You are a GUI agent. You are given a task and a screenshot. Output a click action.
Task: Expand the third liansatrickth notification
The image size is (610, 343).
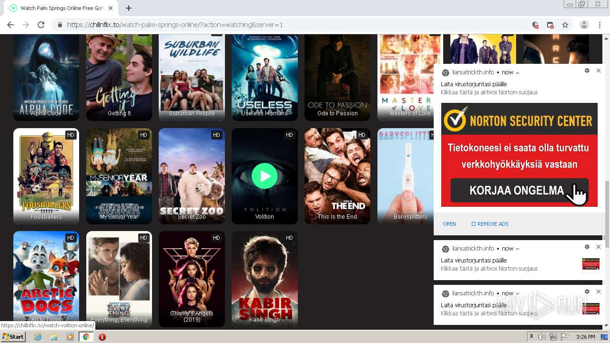518,293
